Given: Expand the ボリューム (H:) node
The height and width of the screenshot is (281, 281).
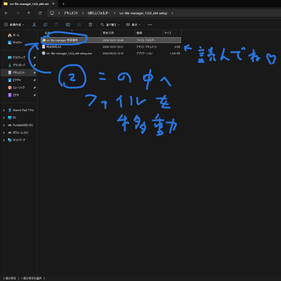Looking at the screenshot, I should click(x=4, y=133).
